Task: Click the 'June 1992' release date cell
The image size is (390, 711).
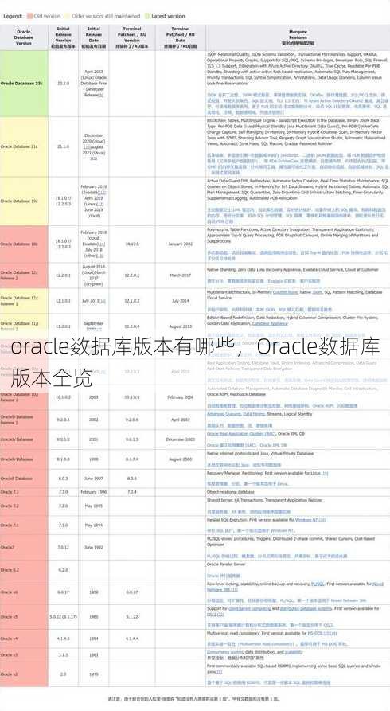Action: [x=94, y=547]
